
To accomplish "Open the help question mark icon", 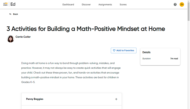I will click(x=175, y=5).
